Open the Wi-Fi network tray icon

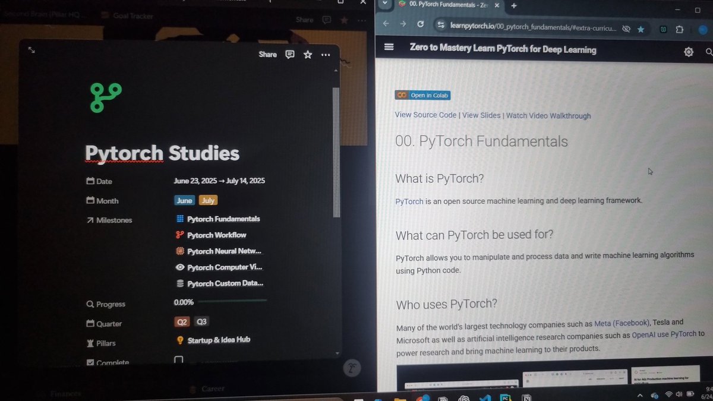[669, 394]
